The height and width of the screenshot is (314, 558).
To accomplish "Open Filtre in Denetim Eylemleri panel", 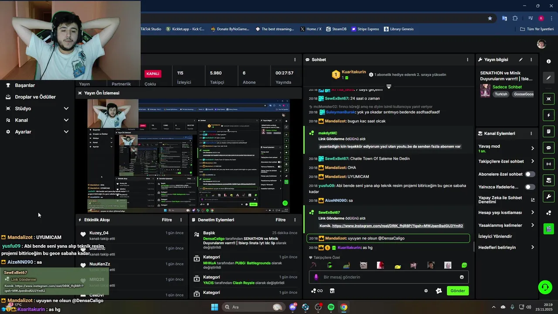I will [x=280, y=220].
